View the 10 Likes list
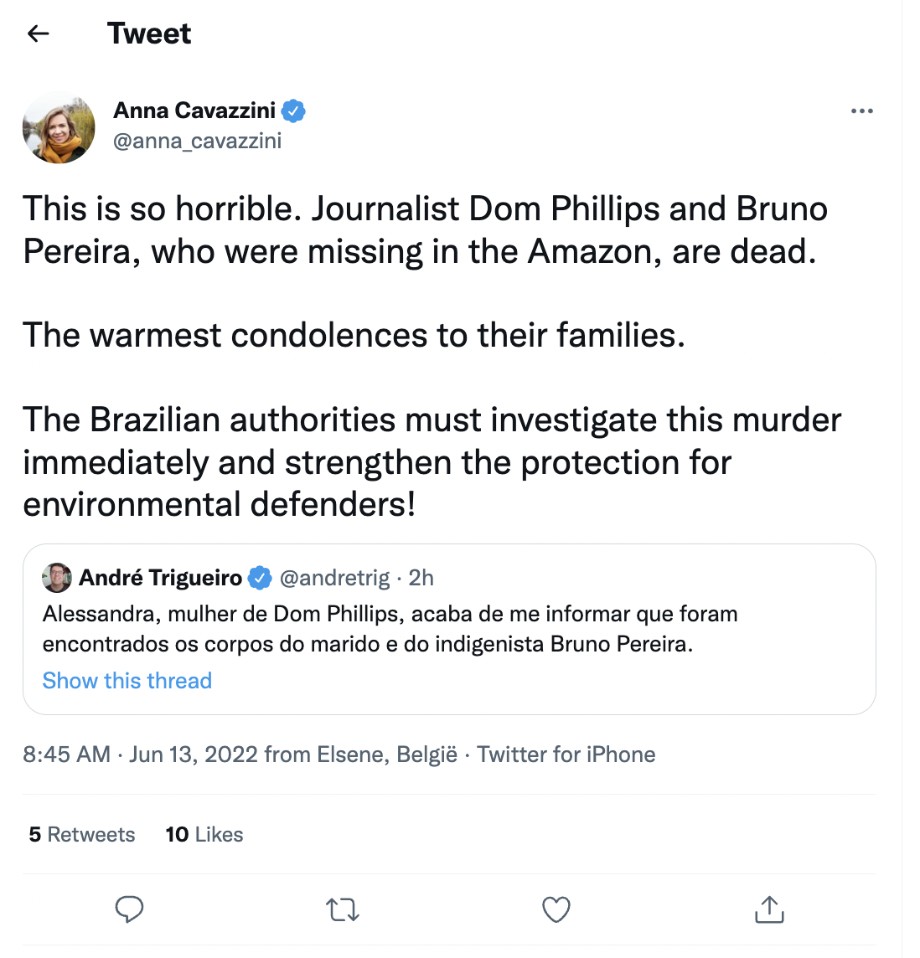The image size is (920, 958). pos(204,835)
